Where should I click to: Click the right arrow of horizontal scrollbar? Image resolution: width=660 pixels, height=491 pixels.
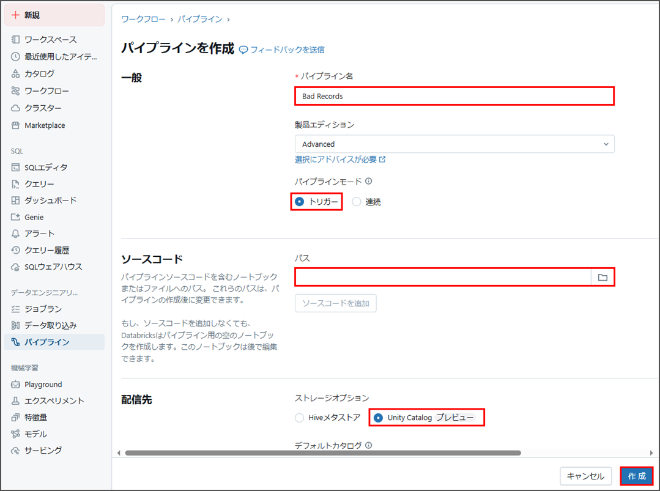pos(651,453)
